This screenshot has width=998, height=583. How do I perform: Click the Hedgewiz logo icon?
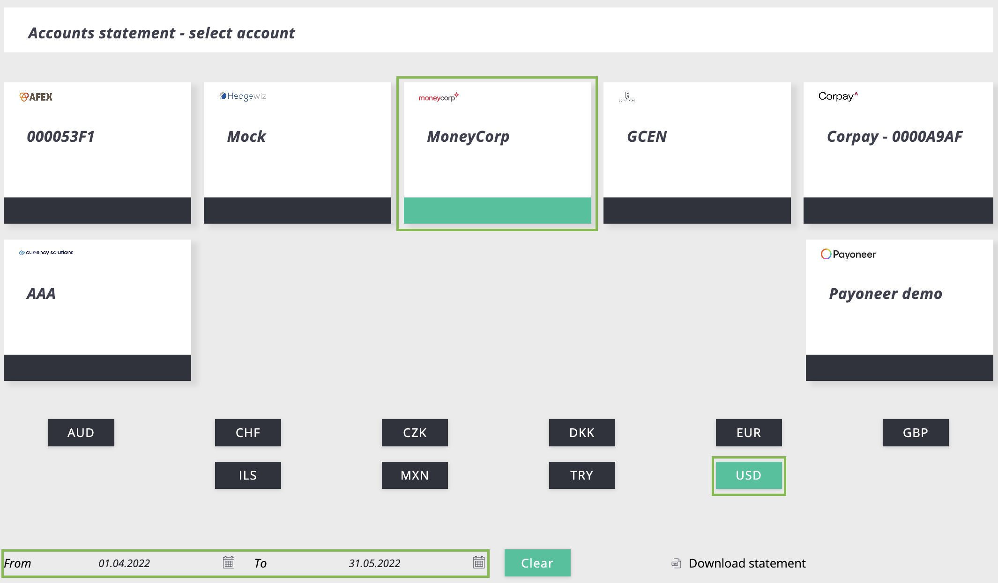pos(243,96)
